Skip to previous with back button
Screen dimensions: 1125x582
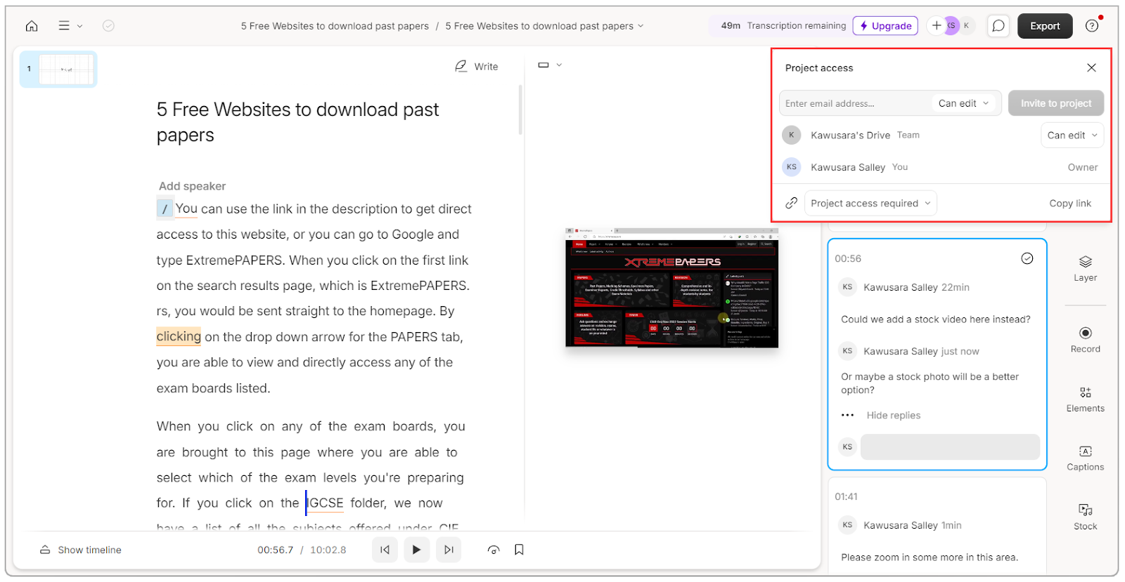tap(385, 550)
